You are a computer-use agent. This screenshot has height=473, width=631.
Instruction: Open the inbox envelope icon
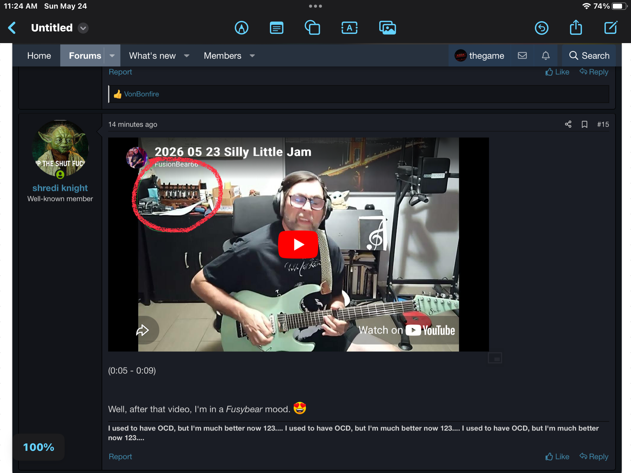522,56
